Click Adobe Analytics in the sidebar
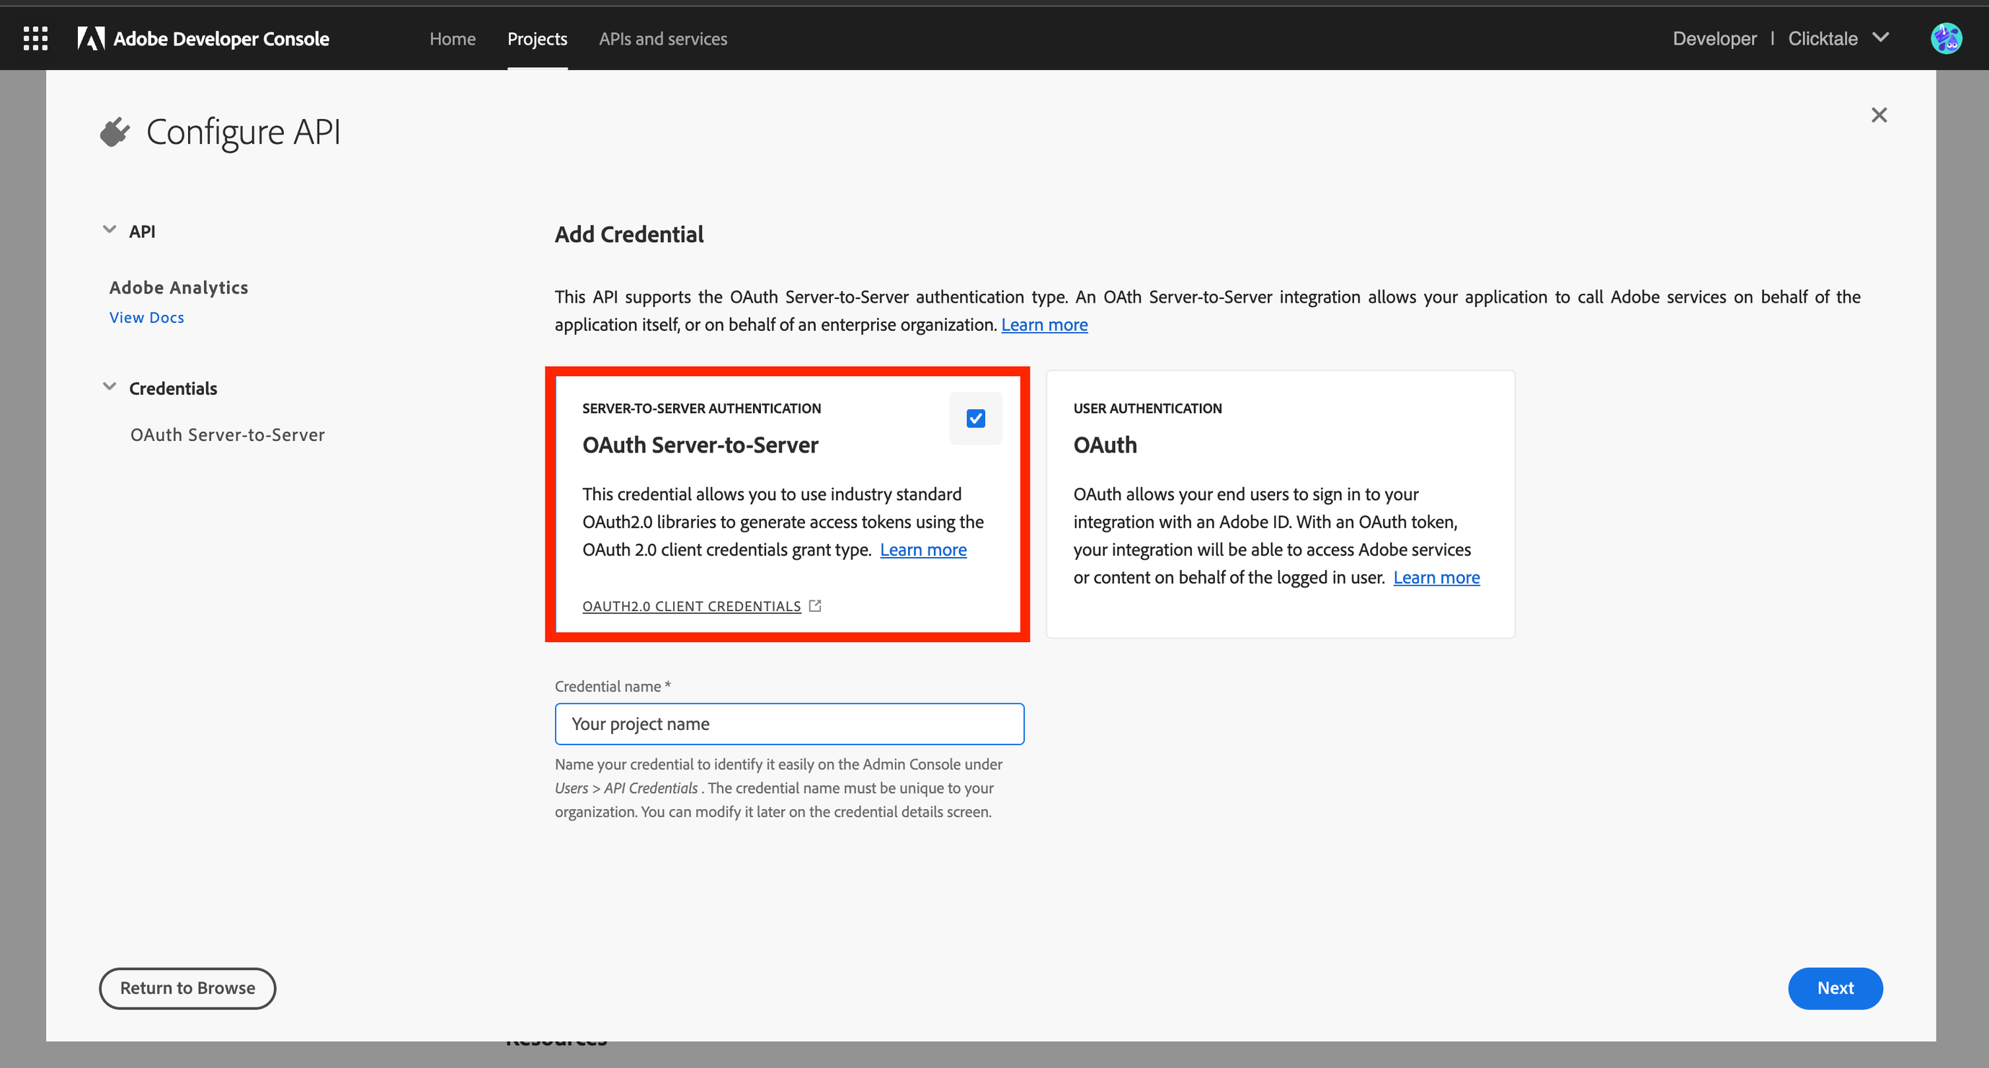This screenshot has height=1068, width=1989. (179, 288)
